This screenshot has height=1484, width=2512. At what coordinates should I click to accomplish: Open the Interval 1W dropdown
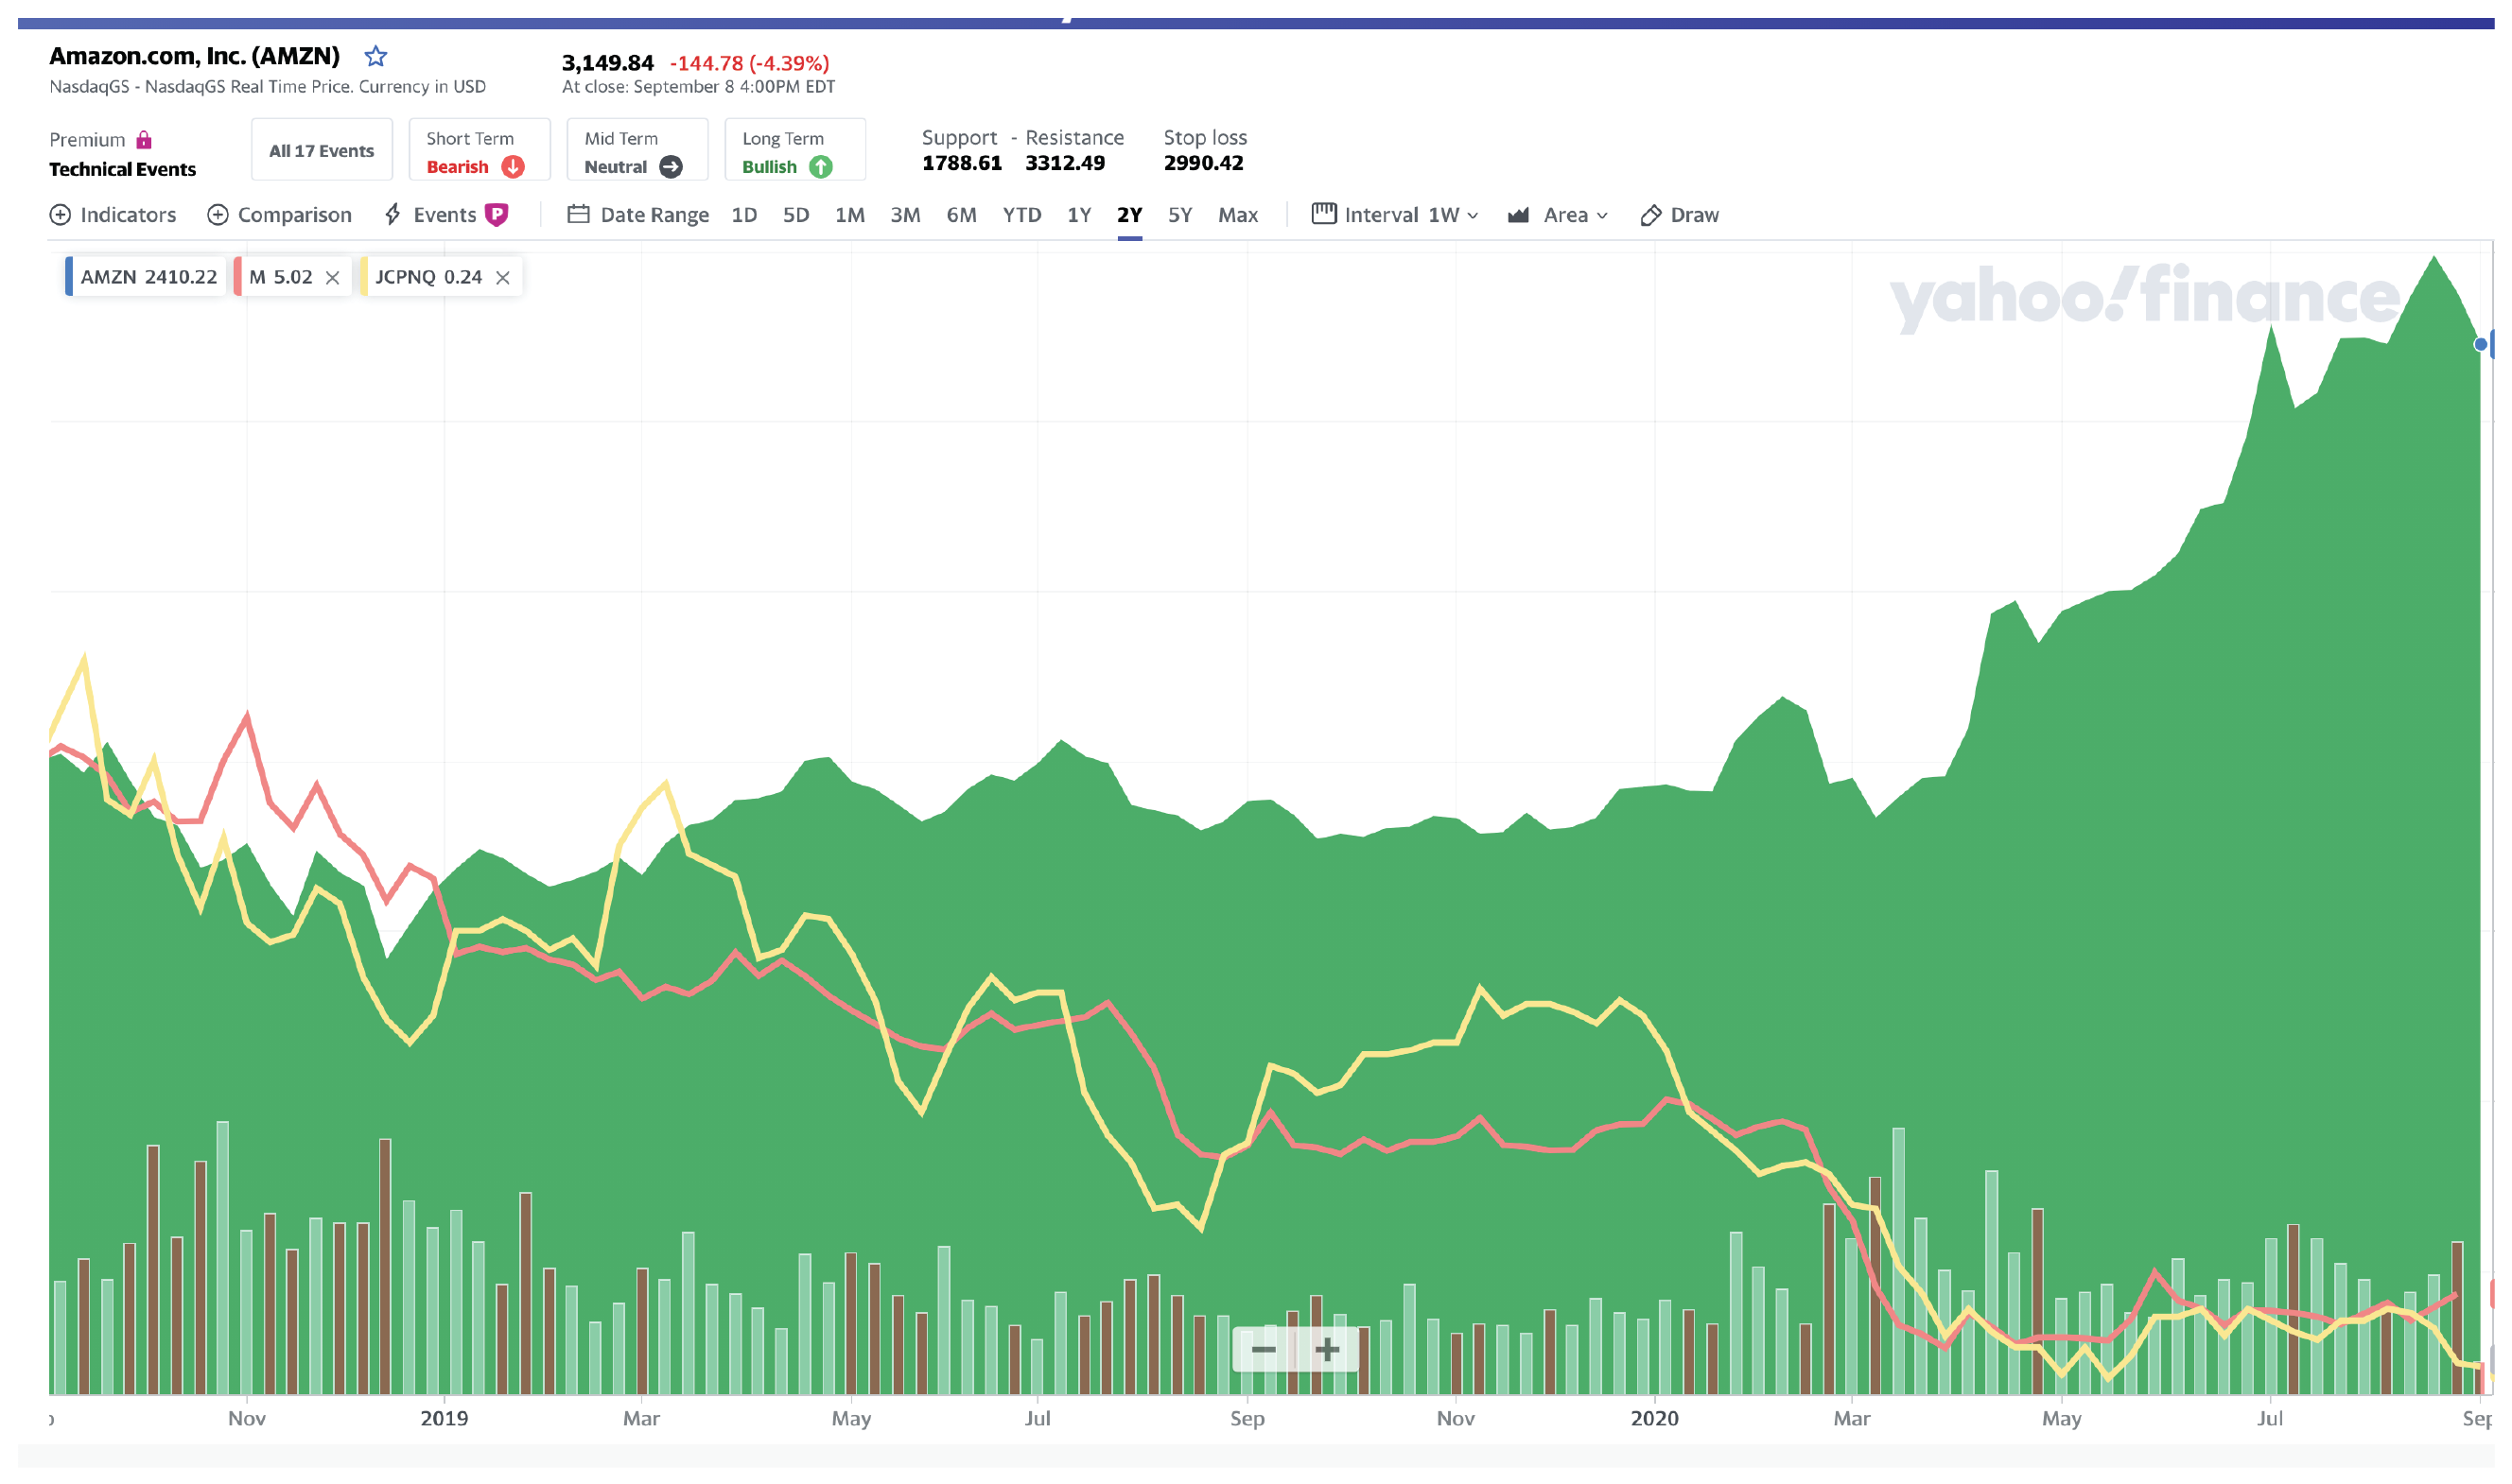coord(1410,215)
